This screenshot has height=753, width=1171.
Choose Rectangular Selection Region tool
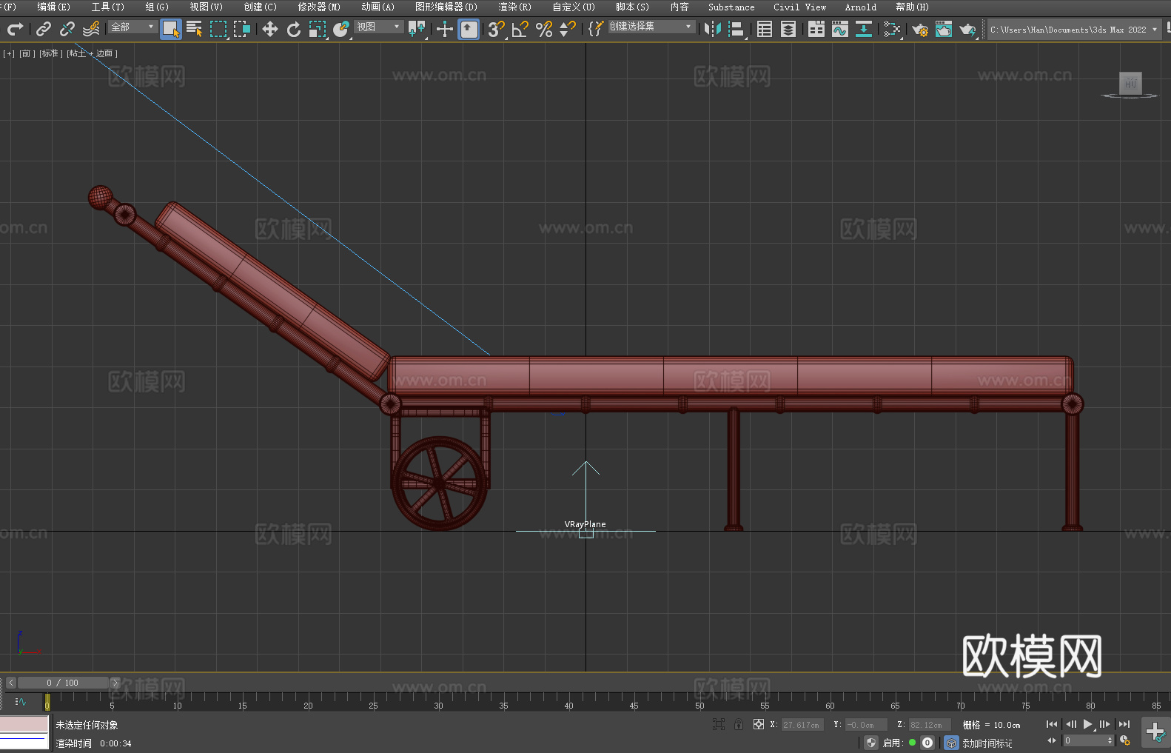pos(218,29)
